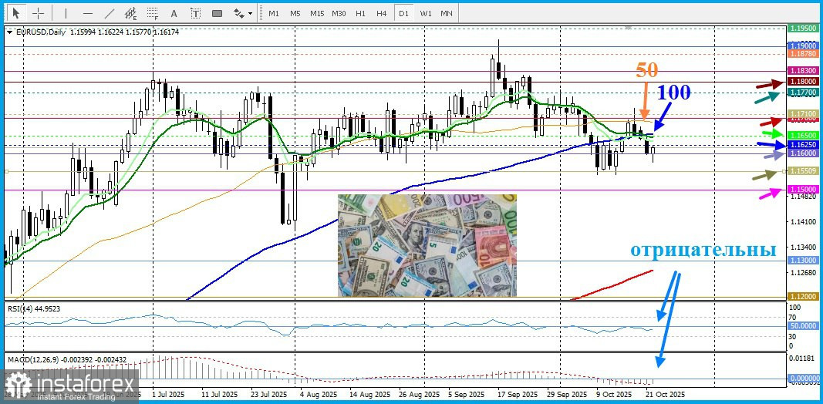
Task: Activate the crosshair tool
Action: 37,13
